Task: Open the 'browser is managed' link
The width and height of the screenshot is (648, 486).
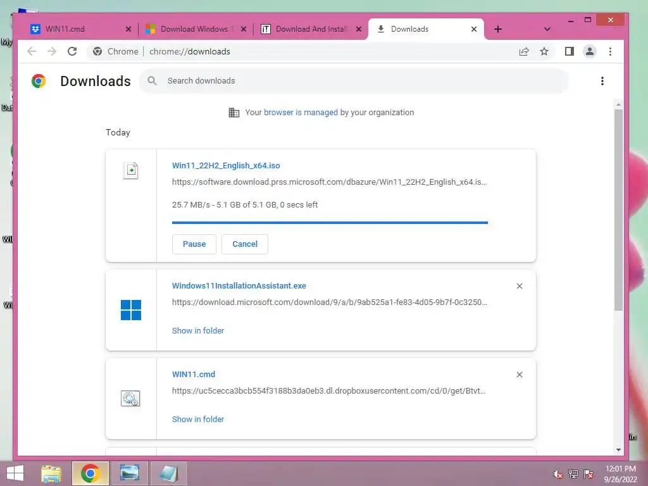Action: (x=301, y=113)
